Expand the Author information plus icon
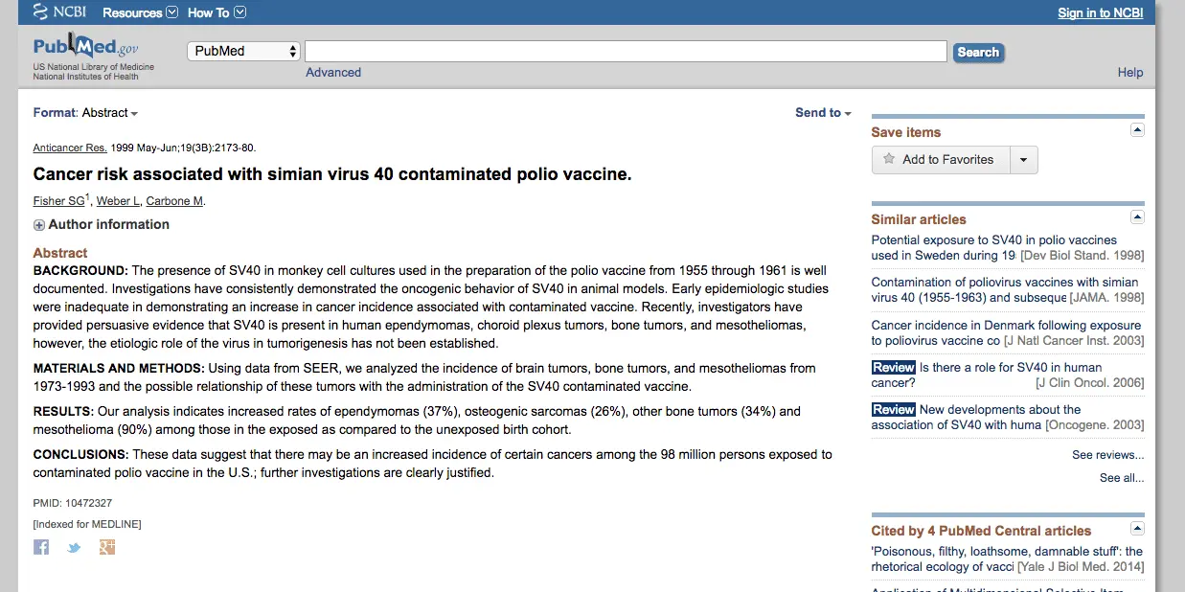1185x592 pixels. [x=39, y=225]
